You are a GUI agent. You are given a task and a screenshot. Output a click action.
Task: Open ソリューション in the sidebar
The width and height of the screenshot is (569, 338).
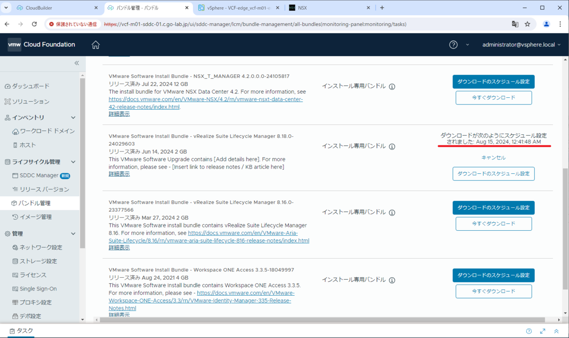27,102
